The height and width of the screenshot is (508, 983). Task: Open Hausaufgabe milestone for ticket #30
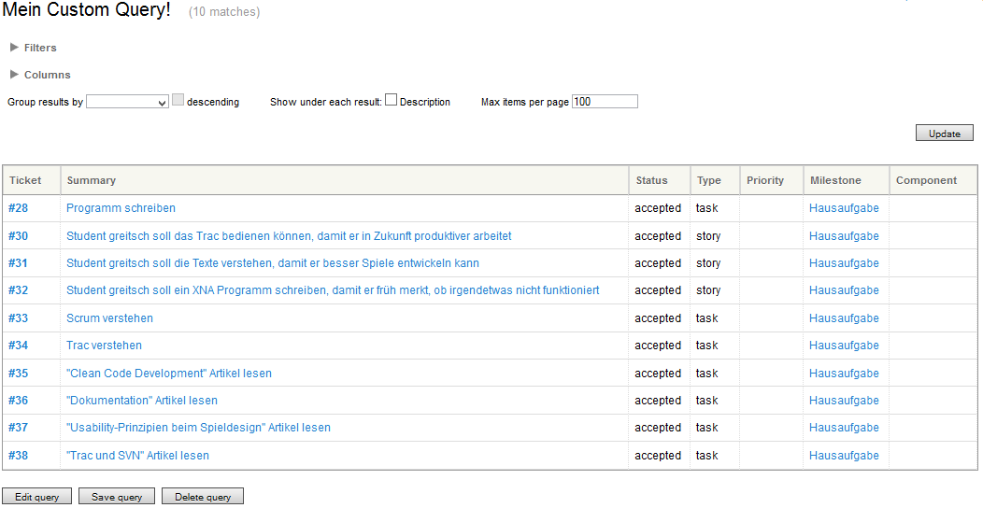[844, 236]
